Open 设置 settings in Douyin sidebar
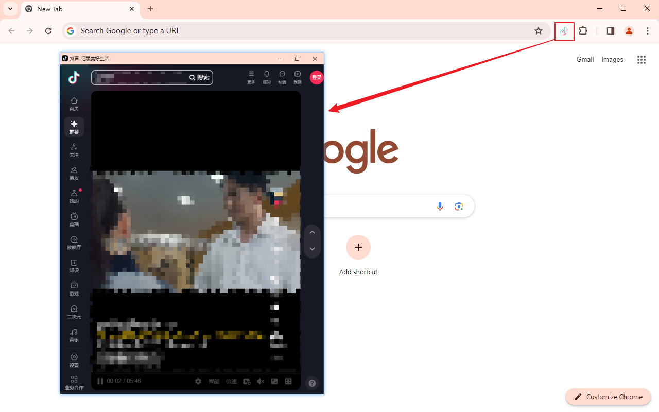Viewport: 659px width, 412px height. tap(74, 360)
